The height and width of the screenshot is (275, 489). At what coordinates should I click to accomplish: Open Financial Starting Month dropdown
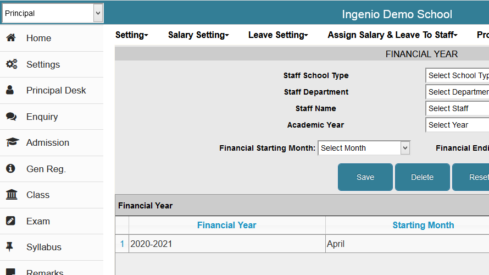[364, 148]
